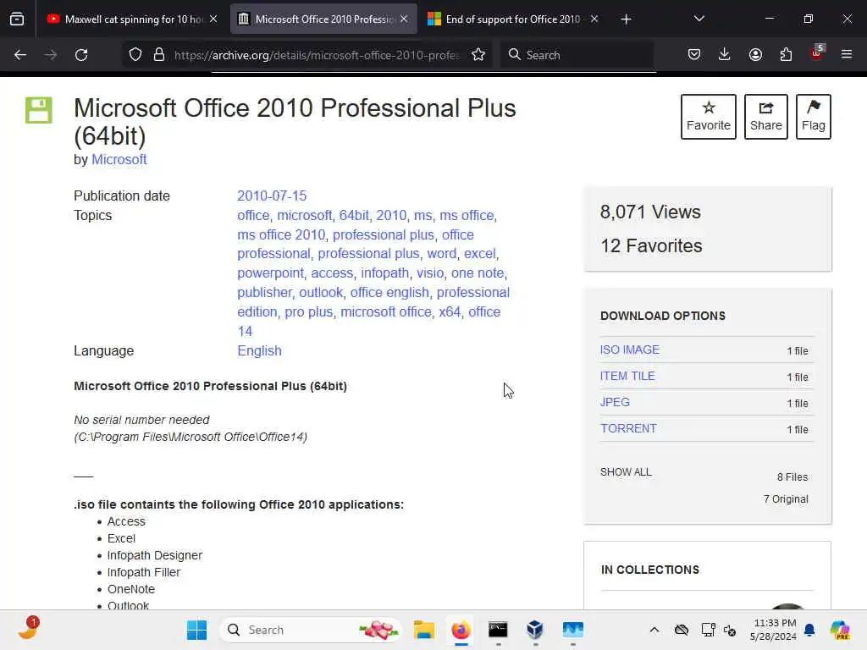Click the green floppy disk software icon
Image resolution: width=867 pixels, height=650 pixels.
39,110
